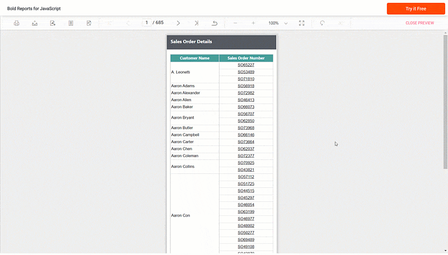Screen dimensions: 448x255
Task: Open sales order SO72377
Action: 246,155
